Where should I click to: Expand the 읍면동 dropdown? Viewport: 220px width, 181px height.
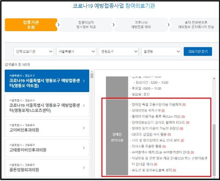coord(161,51)
